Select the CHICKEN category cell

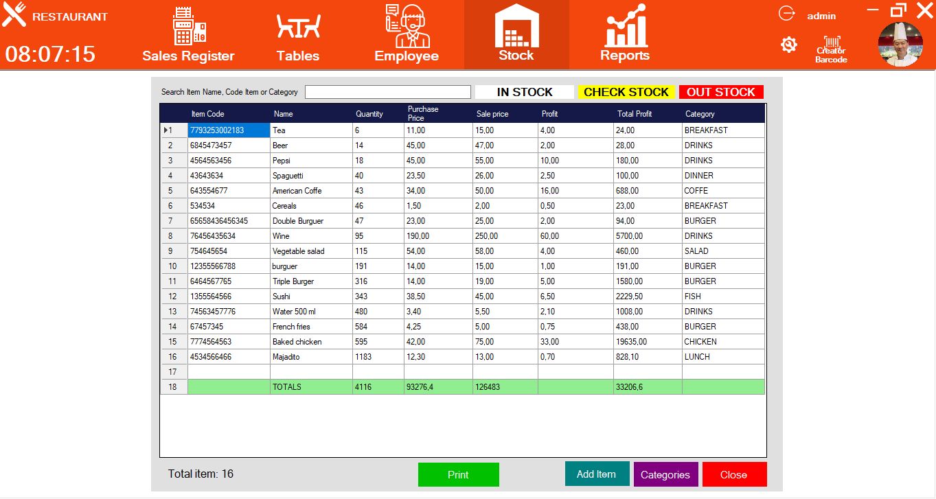(x=724, y=342)
